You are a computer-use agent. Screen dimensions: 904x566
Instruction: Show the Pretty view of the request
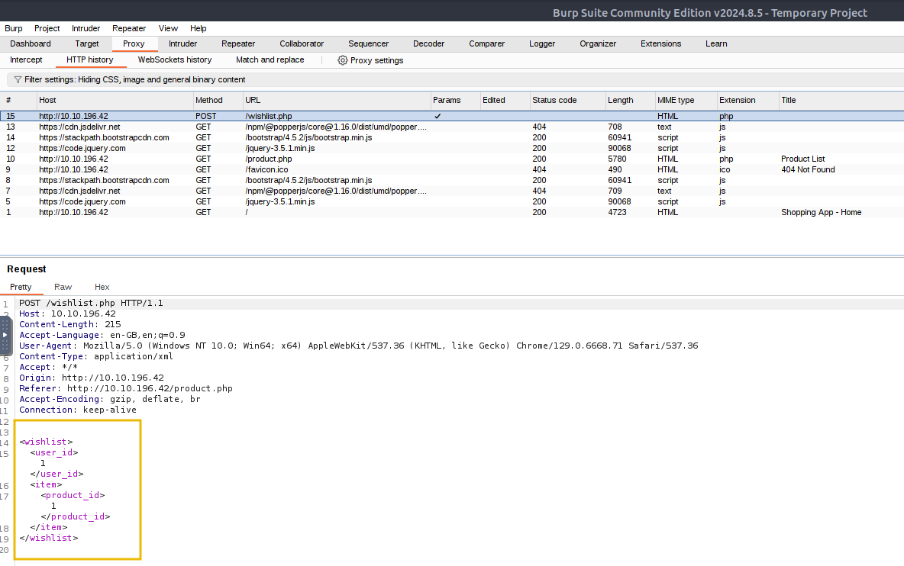click(21, 287)
